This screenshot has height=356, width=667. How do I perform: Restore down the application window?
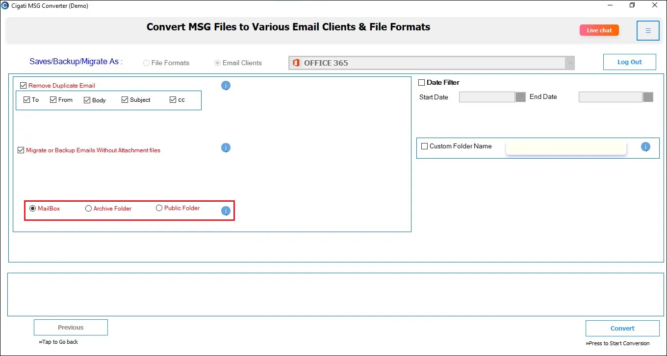pos(632,5)
